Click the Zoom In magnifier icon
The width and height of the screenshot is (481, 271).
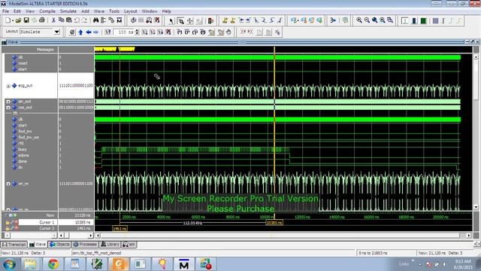tap(359, 20)
